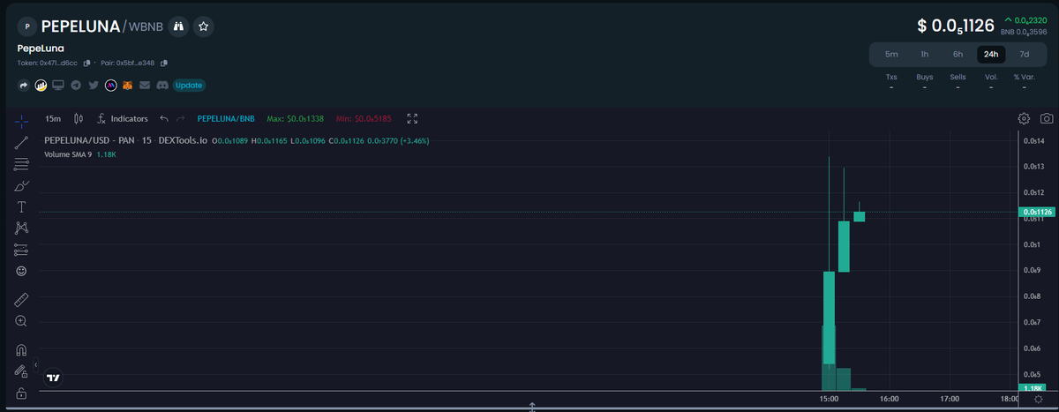Click the PEPELUNA/USD chart legend title
The width and height of the screenshot is (1059, 412).
125,140
